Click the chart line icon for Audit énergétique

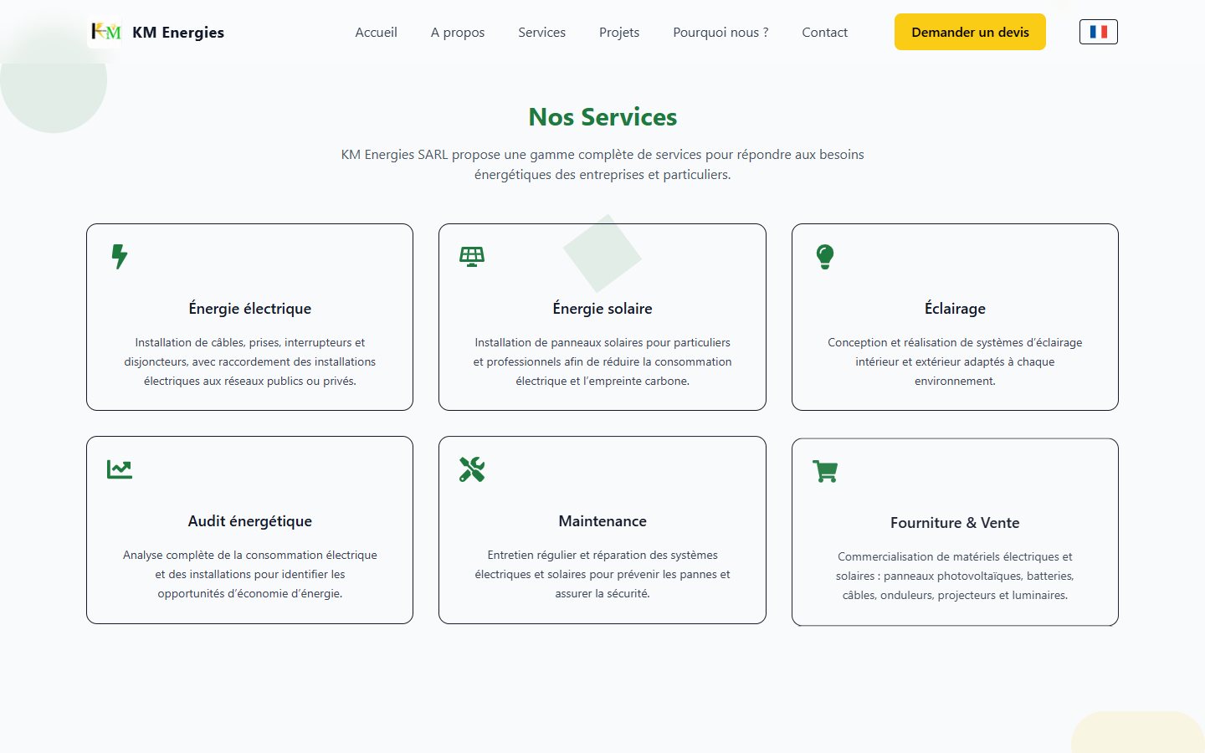[120, 469]
